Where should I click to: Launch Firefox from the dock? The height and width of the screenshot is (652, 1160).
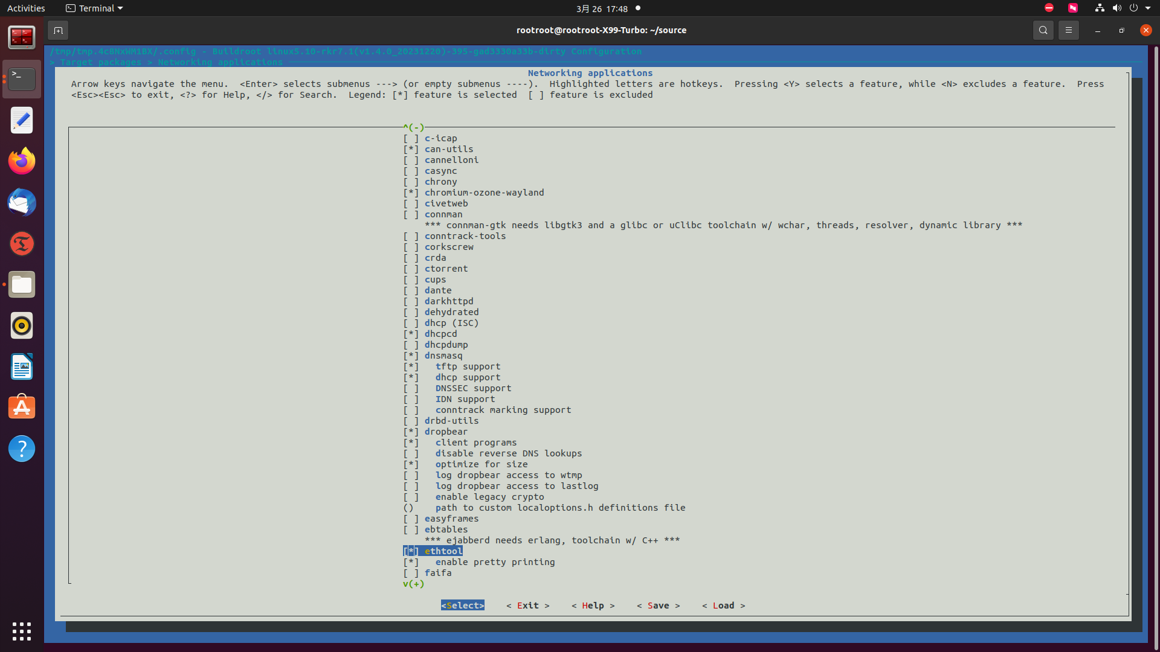[x=22, y=161]
